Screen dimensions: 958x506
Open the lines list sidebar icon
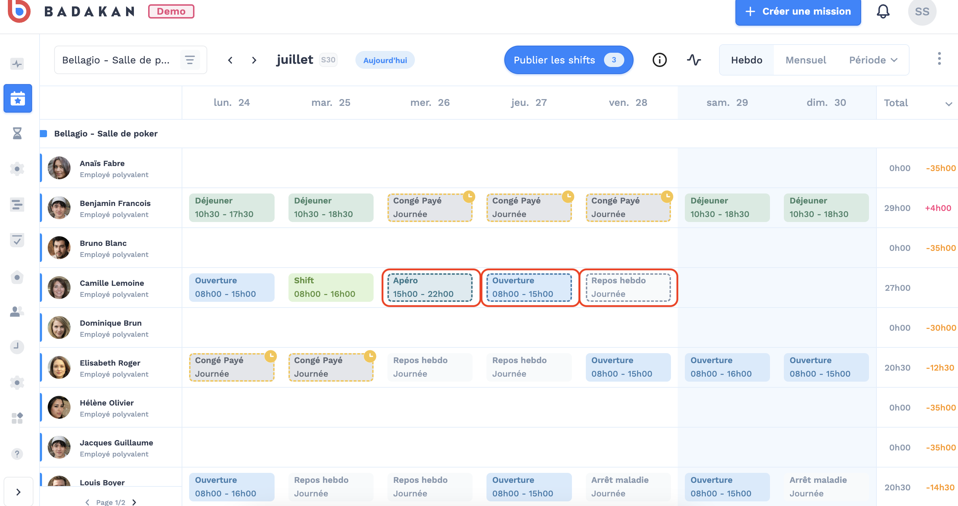(x=17, y=204)
